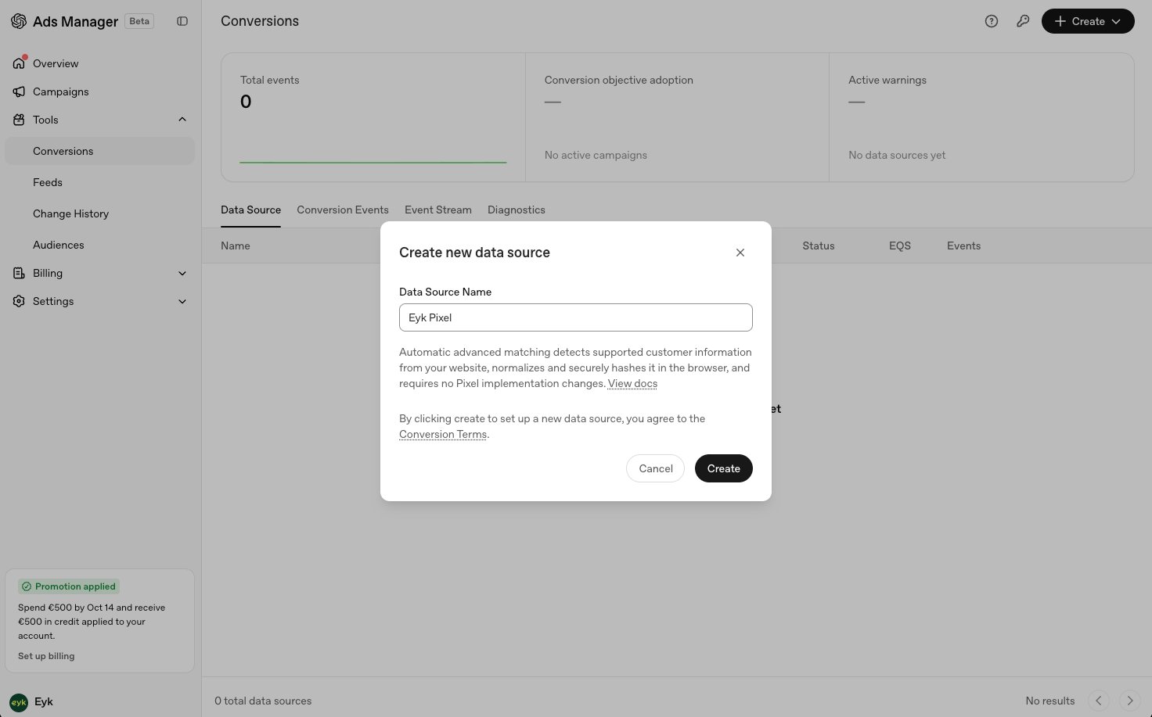The width and height of the screenshot is (1152, 717).
Task: Click the EQS column header
Action: [900, 246]
